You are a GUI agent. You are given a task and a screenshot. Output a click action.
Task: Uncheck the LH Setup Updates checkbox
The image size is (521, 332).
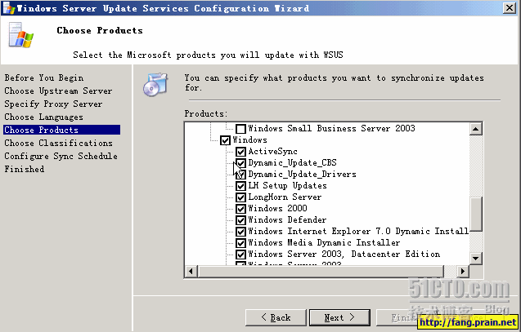(240, 186)
